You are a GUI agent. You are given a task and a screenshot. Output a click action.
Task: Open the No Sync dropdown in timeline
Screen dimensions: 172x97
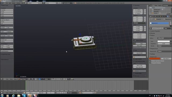pos(73,93)
